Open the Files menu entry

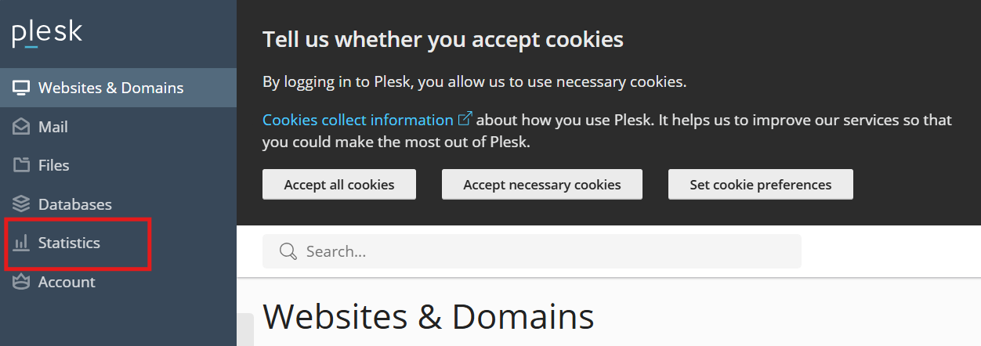click(118, 165)
